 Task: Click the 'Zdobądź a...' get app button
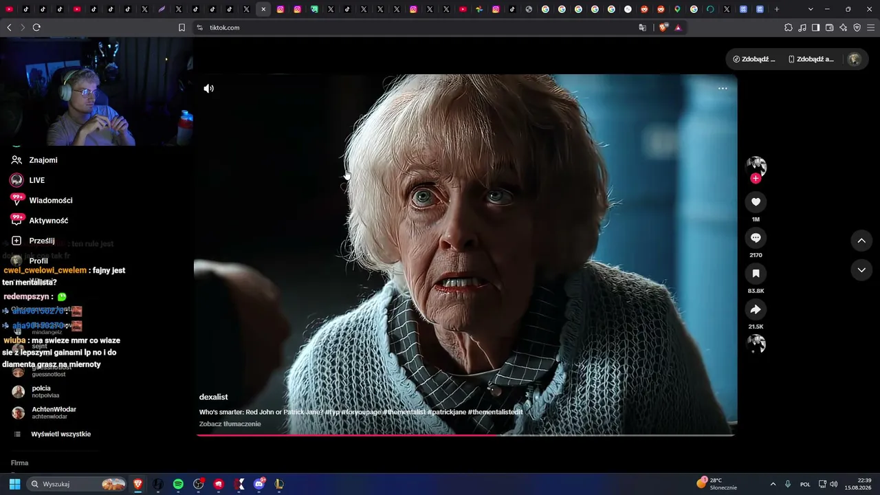point(811,59)
